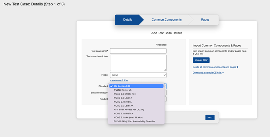Go to the Pages step tab
Screen dimensions: 270x137
coord(205,20)
